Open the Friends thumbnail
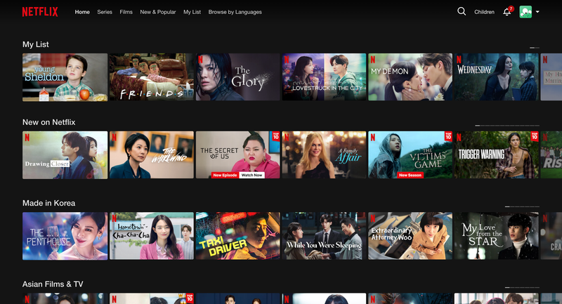This screenshot has width=562, height=304. pos(151,77)
